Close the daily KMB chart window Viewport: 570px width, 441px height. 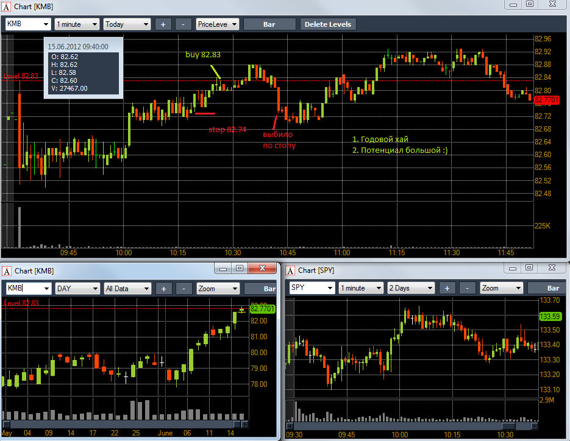(x=262, y=268)
